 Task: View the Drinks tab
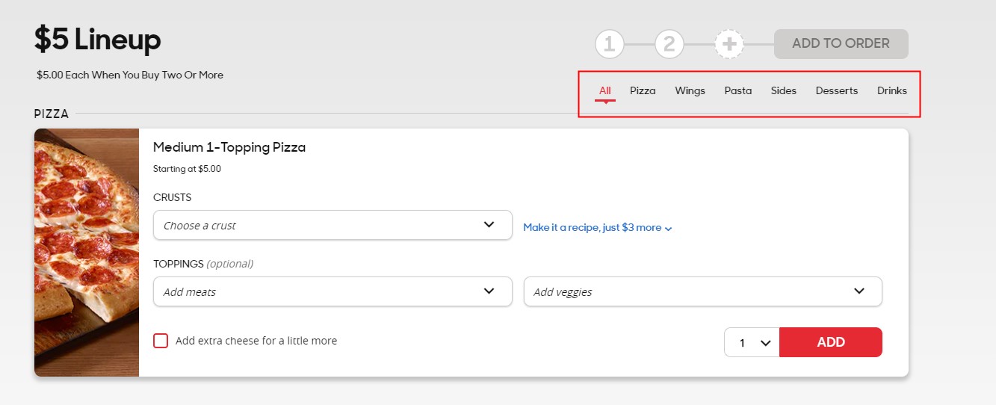click(892, 91)
